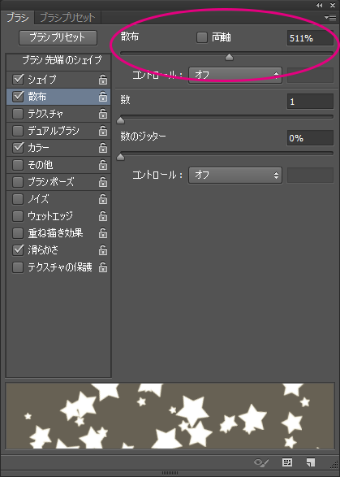This screenshot has height=477, width=340.
Task: Enable the テクスチャの保護 checkbox
Action: pyautogui.click(x=18, y=267)
